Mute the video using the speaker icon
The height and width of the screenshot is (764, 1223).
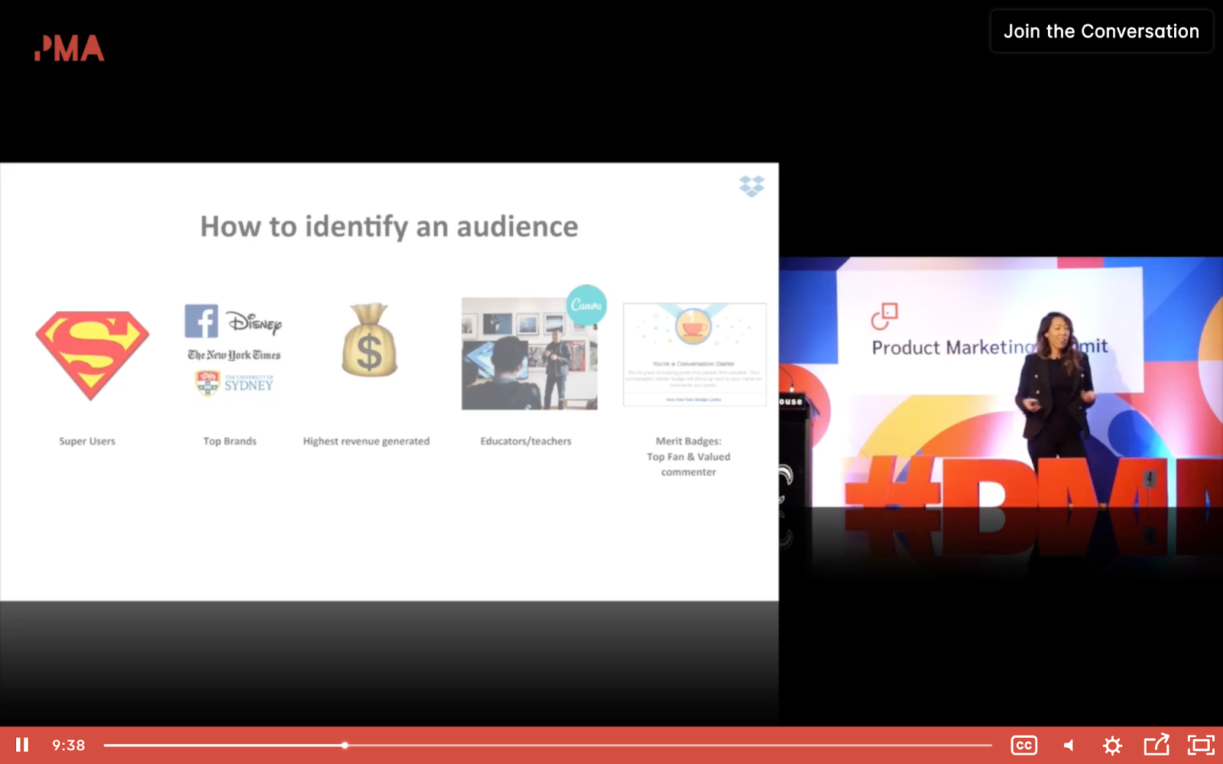tap(1069, 745)
